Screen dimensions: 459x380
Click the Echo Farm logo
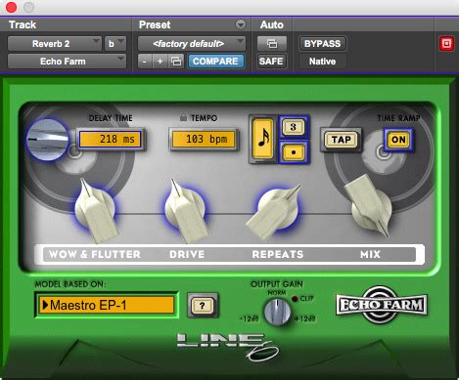click(x=382, y=305)
